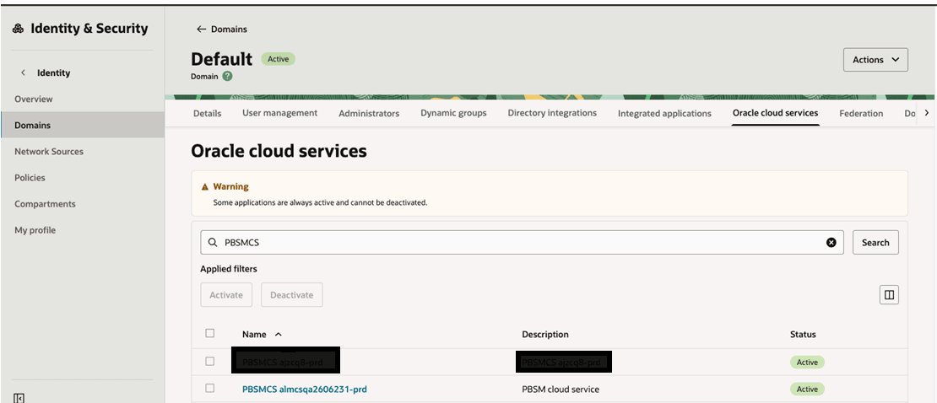Open the Administrators tab
The width and height of the screenshot is (937, 403).
tap(369, 114)
